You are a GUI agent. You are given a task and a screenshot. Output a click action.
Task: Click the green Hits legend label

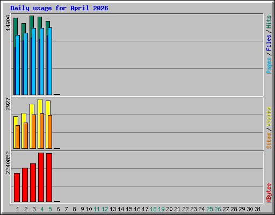(269, 22)
